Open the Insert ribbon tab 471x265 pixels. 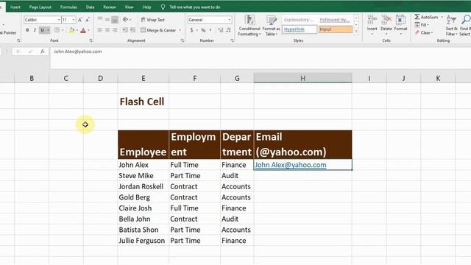pyautogui.click(x=15, y=7)
